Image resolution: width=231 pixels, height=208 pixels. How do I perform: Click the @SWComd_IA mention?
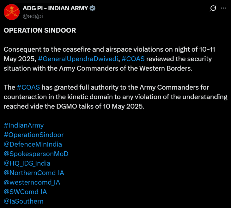(x=25, y=192)
